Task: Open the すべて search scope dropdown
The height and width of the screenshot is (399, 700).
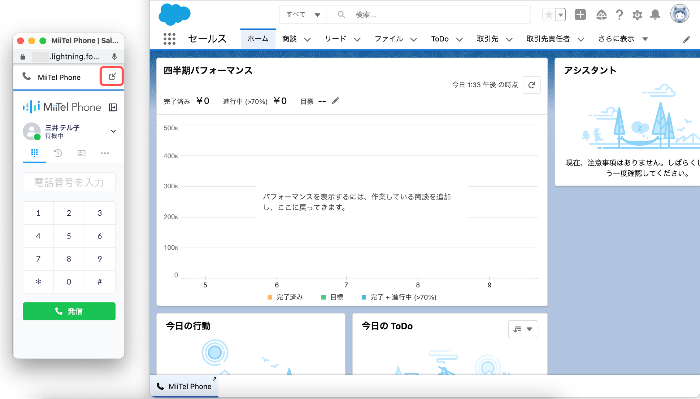Action: 303,15
